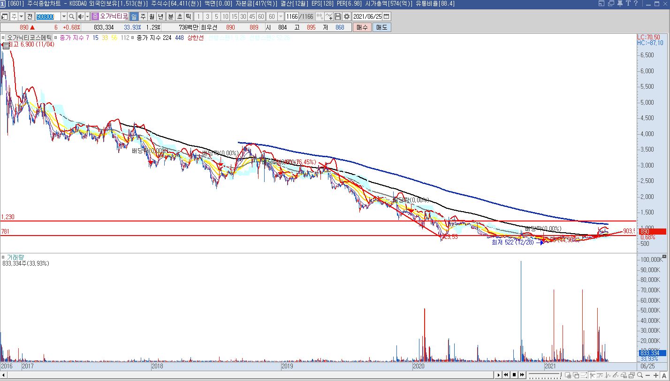Toggle the 증 margin badge button

(95, 16)
